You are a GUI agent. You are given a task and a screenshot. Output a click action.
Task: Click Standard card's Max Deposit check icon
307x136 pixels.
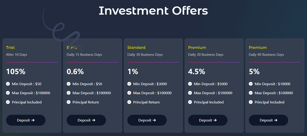click(129, 93)
